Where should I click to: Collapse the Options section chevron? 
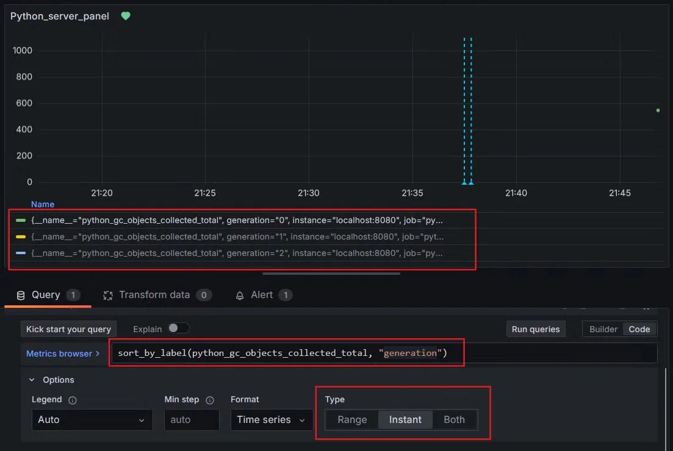click(32, 380)
